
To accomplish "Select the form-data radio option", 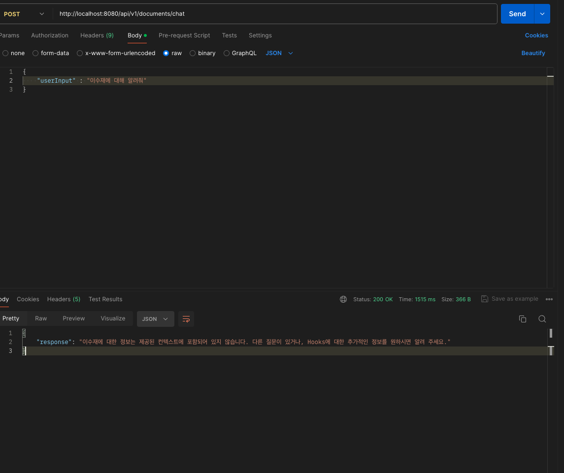I will point(35,53).
